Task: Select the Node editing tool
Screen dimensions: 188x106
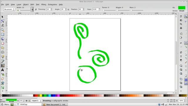Action: point(3,21)
